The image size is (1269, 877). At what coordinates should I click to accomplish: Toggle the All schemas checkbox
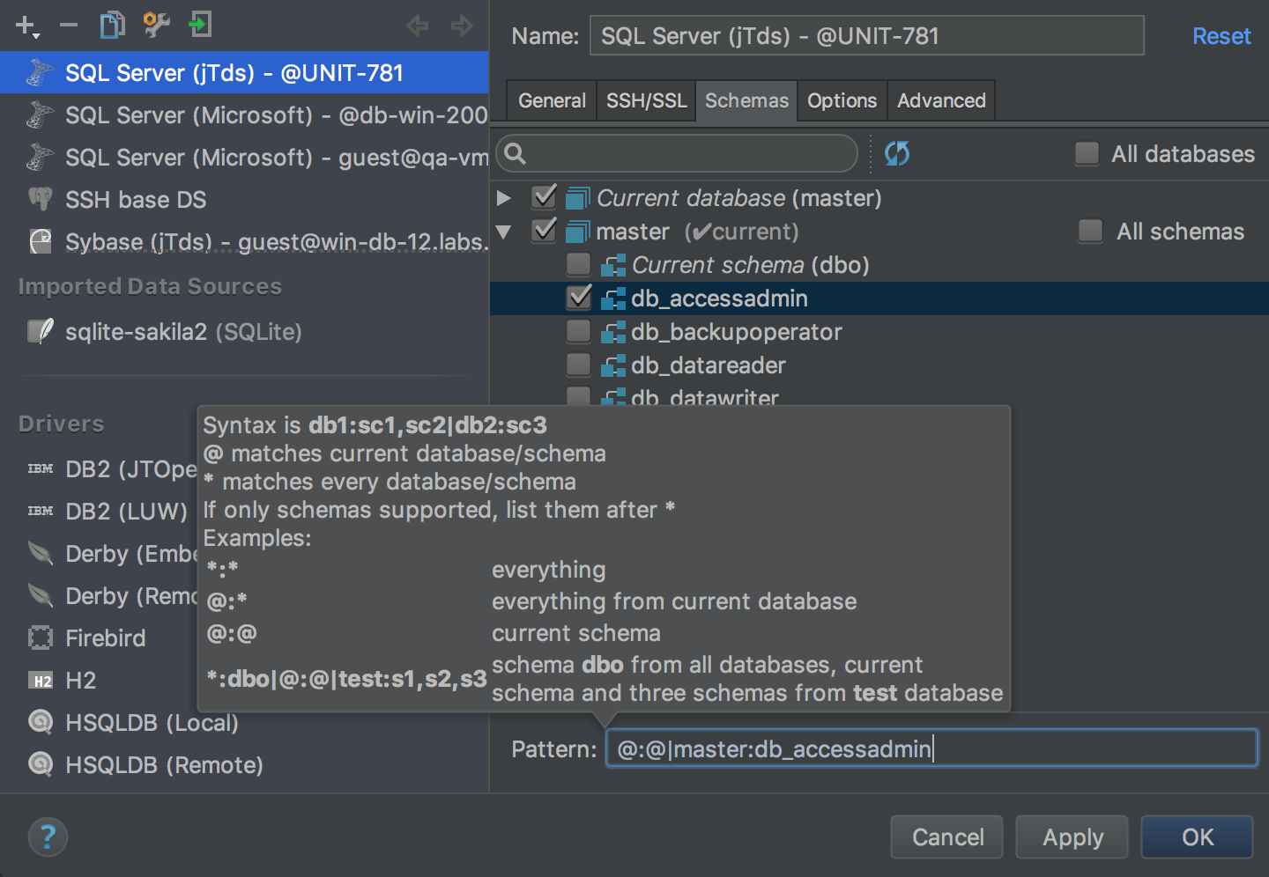point(1090,232)
